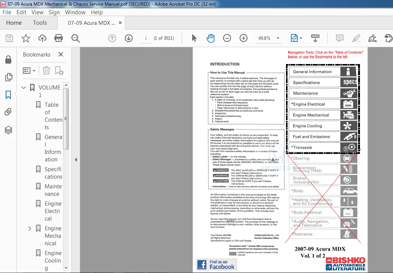Screen dimensions: 393x273
Task: Click Find us on Facebook badge
Action: [x=216, y=265]
